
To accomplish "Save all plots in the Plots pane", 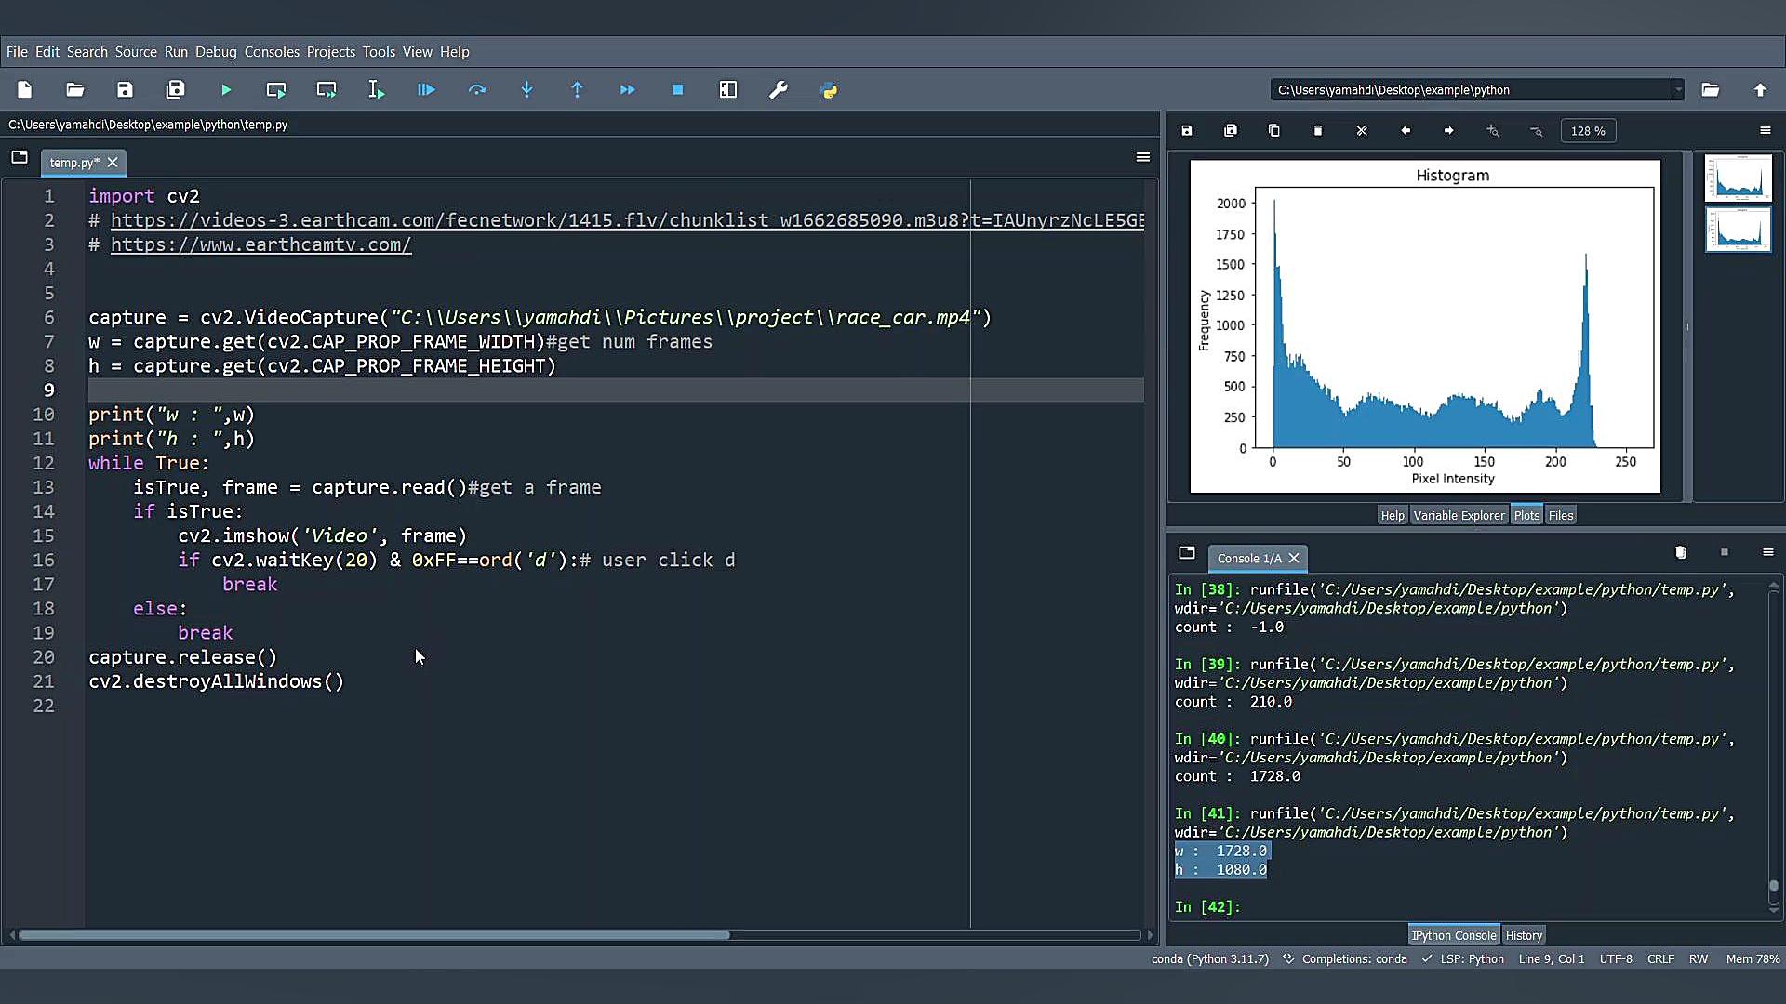I will click(x=1231, y=131).
